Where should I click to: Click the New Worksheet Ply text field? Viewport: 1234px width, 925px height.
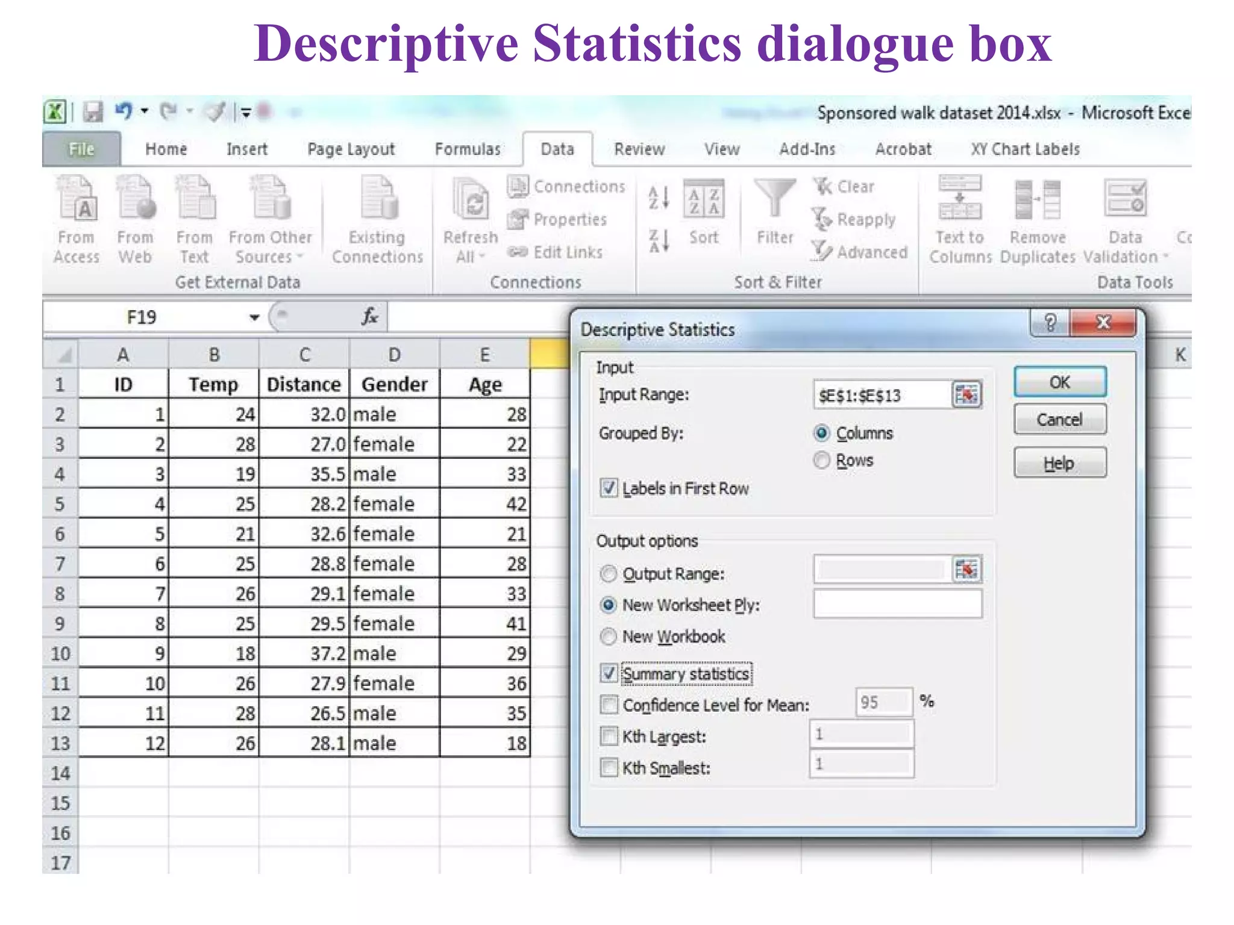[897, 603]
